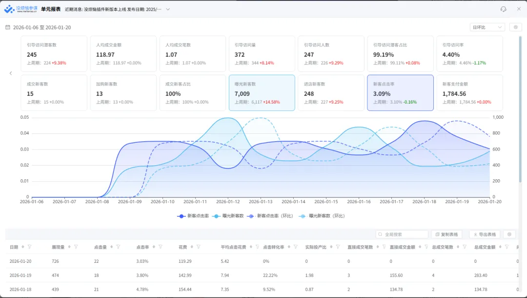Open the table settings gear beside 导出表格
This screenshot has height=298, width=527.
pos(509,234)
